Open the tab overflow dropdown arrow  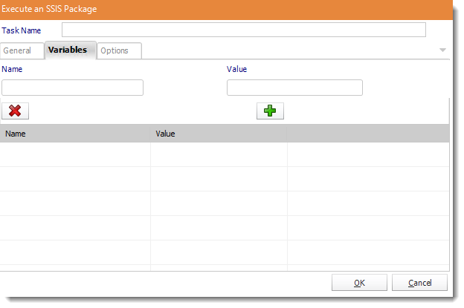pos(442,50)
